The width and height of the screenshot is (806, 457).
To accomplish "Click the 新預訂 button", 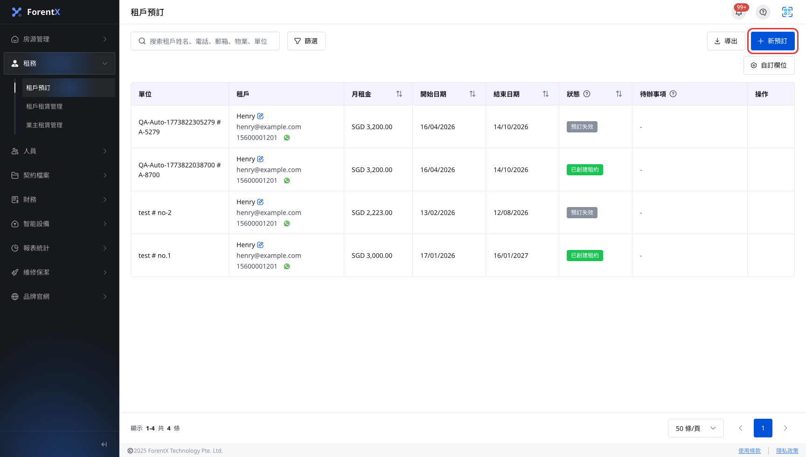I will point(772,41).
